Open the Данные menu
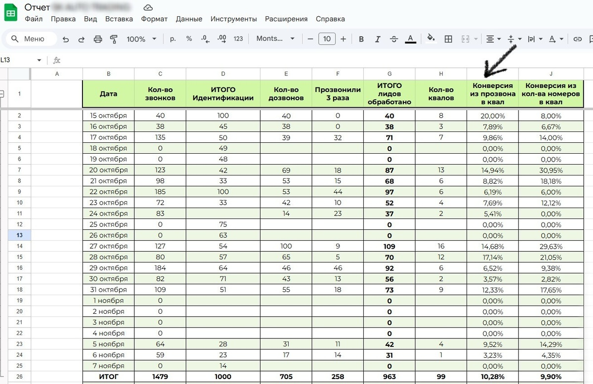Image resolution: width=593 pixels, height=384 pixels. tap(189, 19)
